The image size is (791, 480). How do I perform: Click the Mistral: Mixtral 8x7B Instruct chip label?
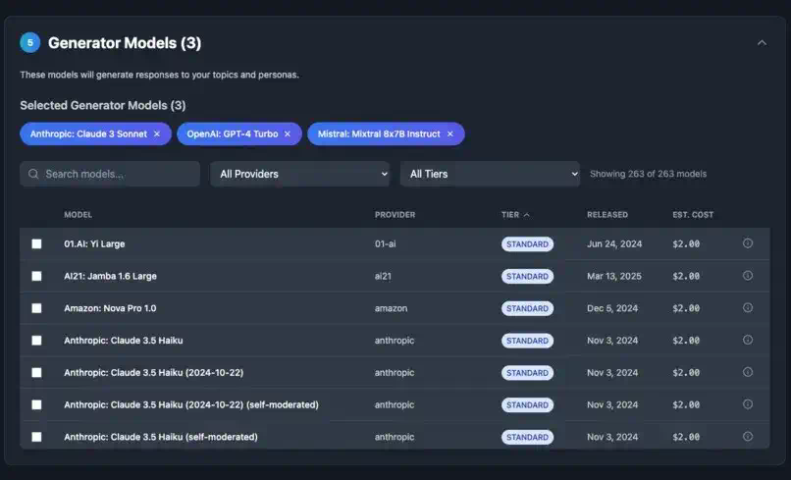click(x=379, y=134)
